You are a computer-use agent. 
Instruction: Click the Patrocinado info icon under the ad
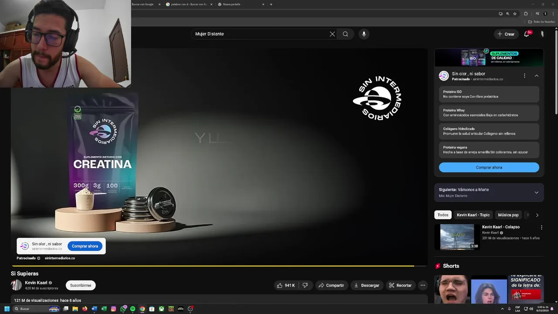pyautogui.click(x=38, y=258)
